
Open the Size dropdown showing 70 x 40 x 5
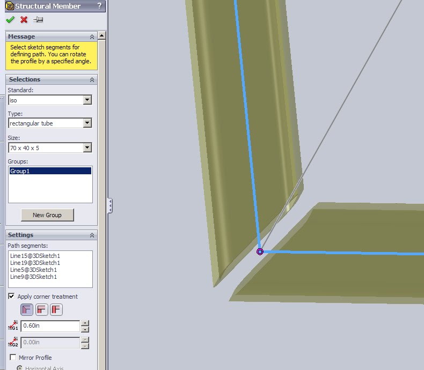[x=87, y=147]
